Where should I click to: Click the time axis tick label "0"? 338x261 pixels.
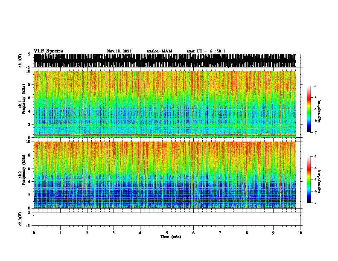[x=34, y=233]
